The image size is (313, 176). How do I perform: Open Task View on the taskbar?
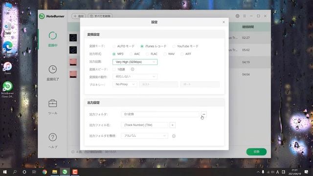[x=34, y=172]
